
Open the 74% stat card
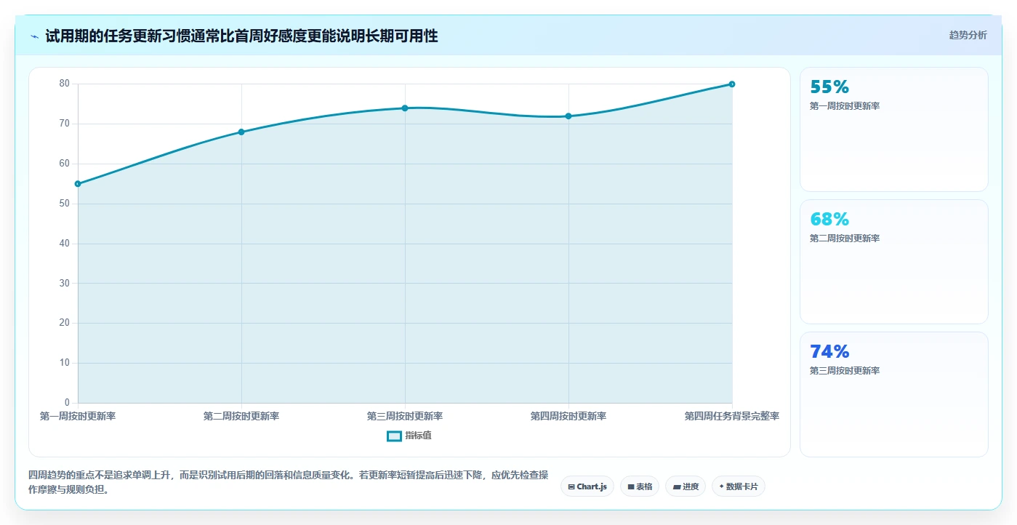[x=894, y=394]
